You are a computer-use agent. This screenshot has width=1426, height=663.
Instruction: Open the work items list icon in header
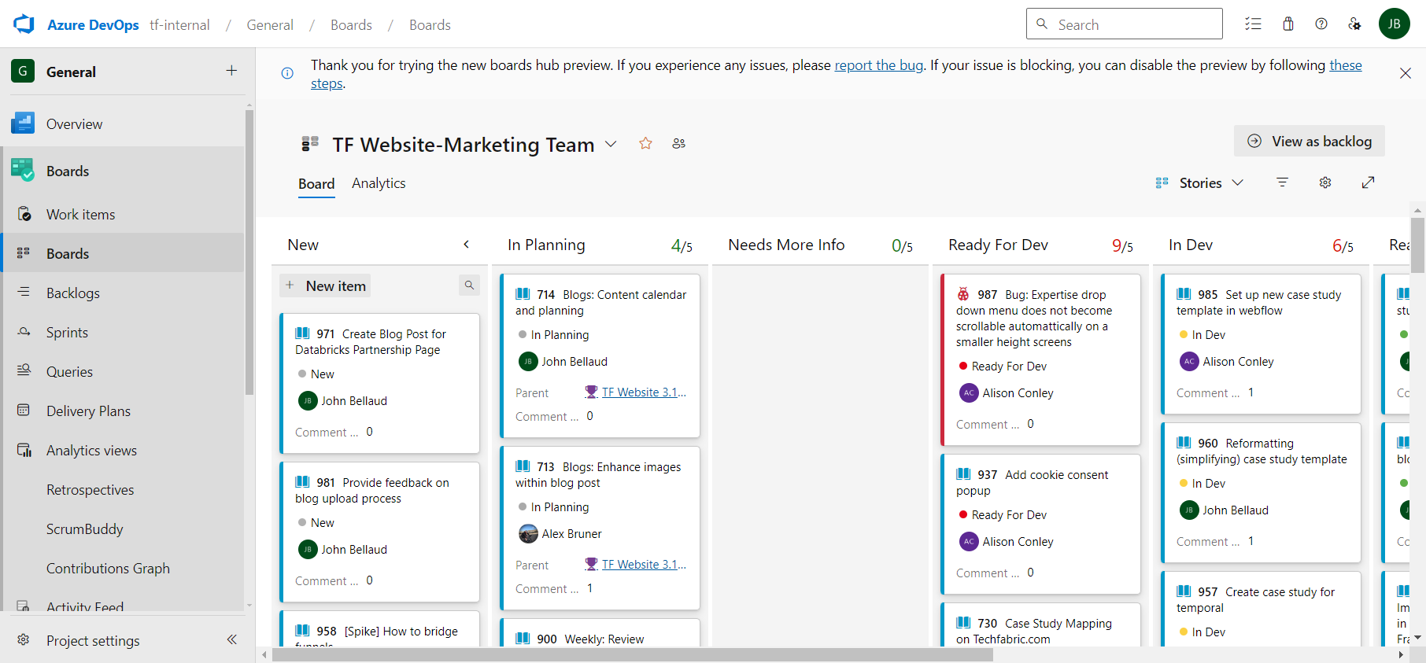click(x=1253, y=24)
